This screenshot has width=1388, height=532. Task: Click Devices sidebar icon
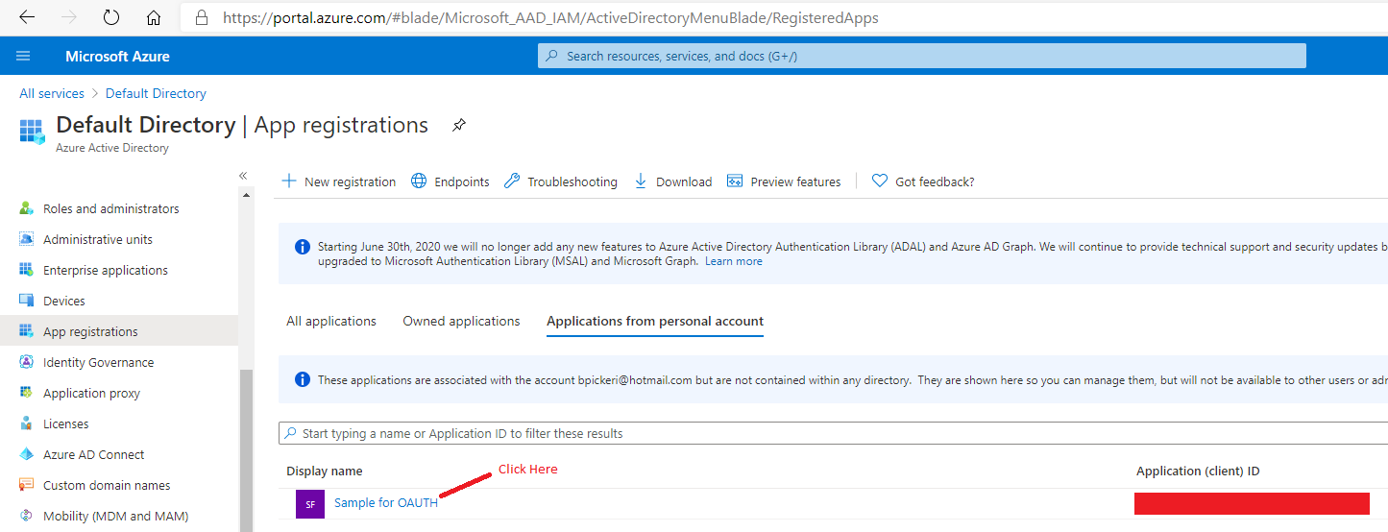pos(26,301)
